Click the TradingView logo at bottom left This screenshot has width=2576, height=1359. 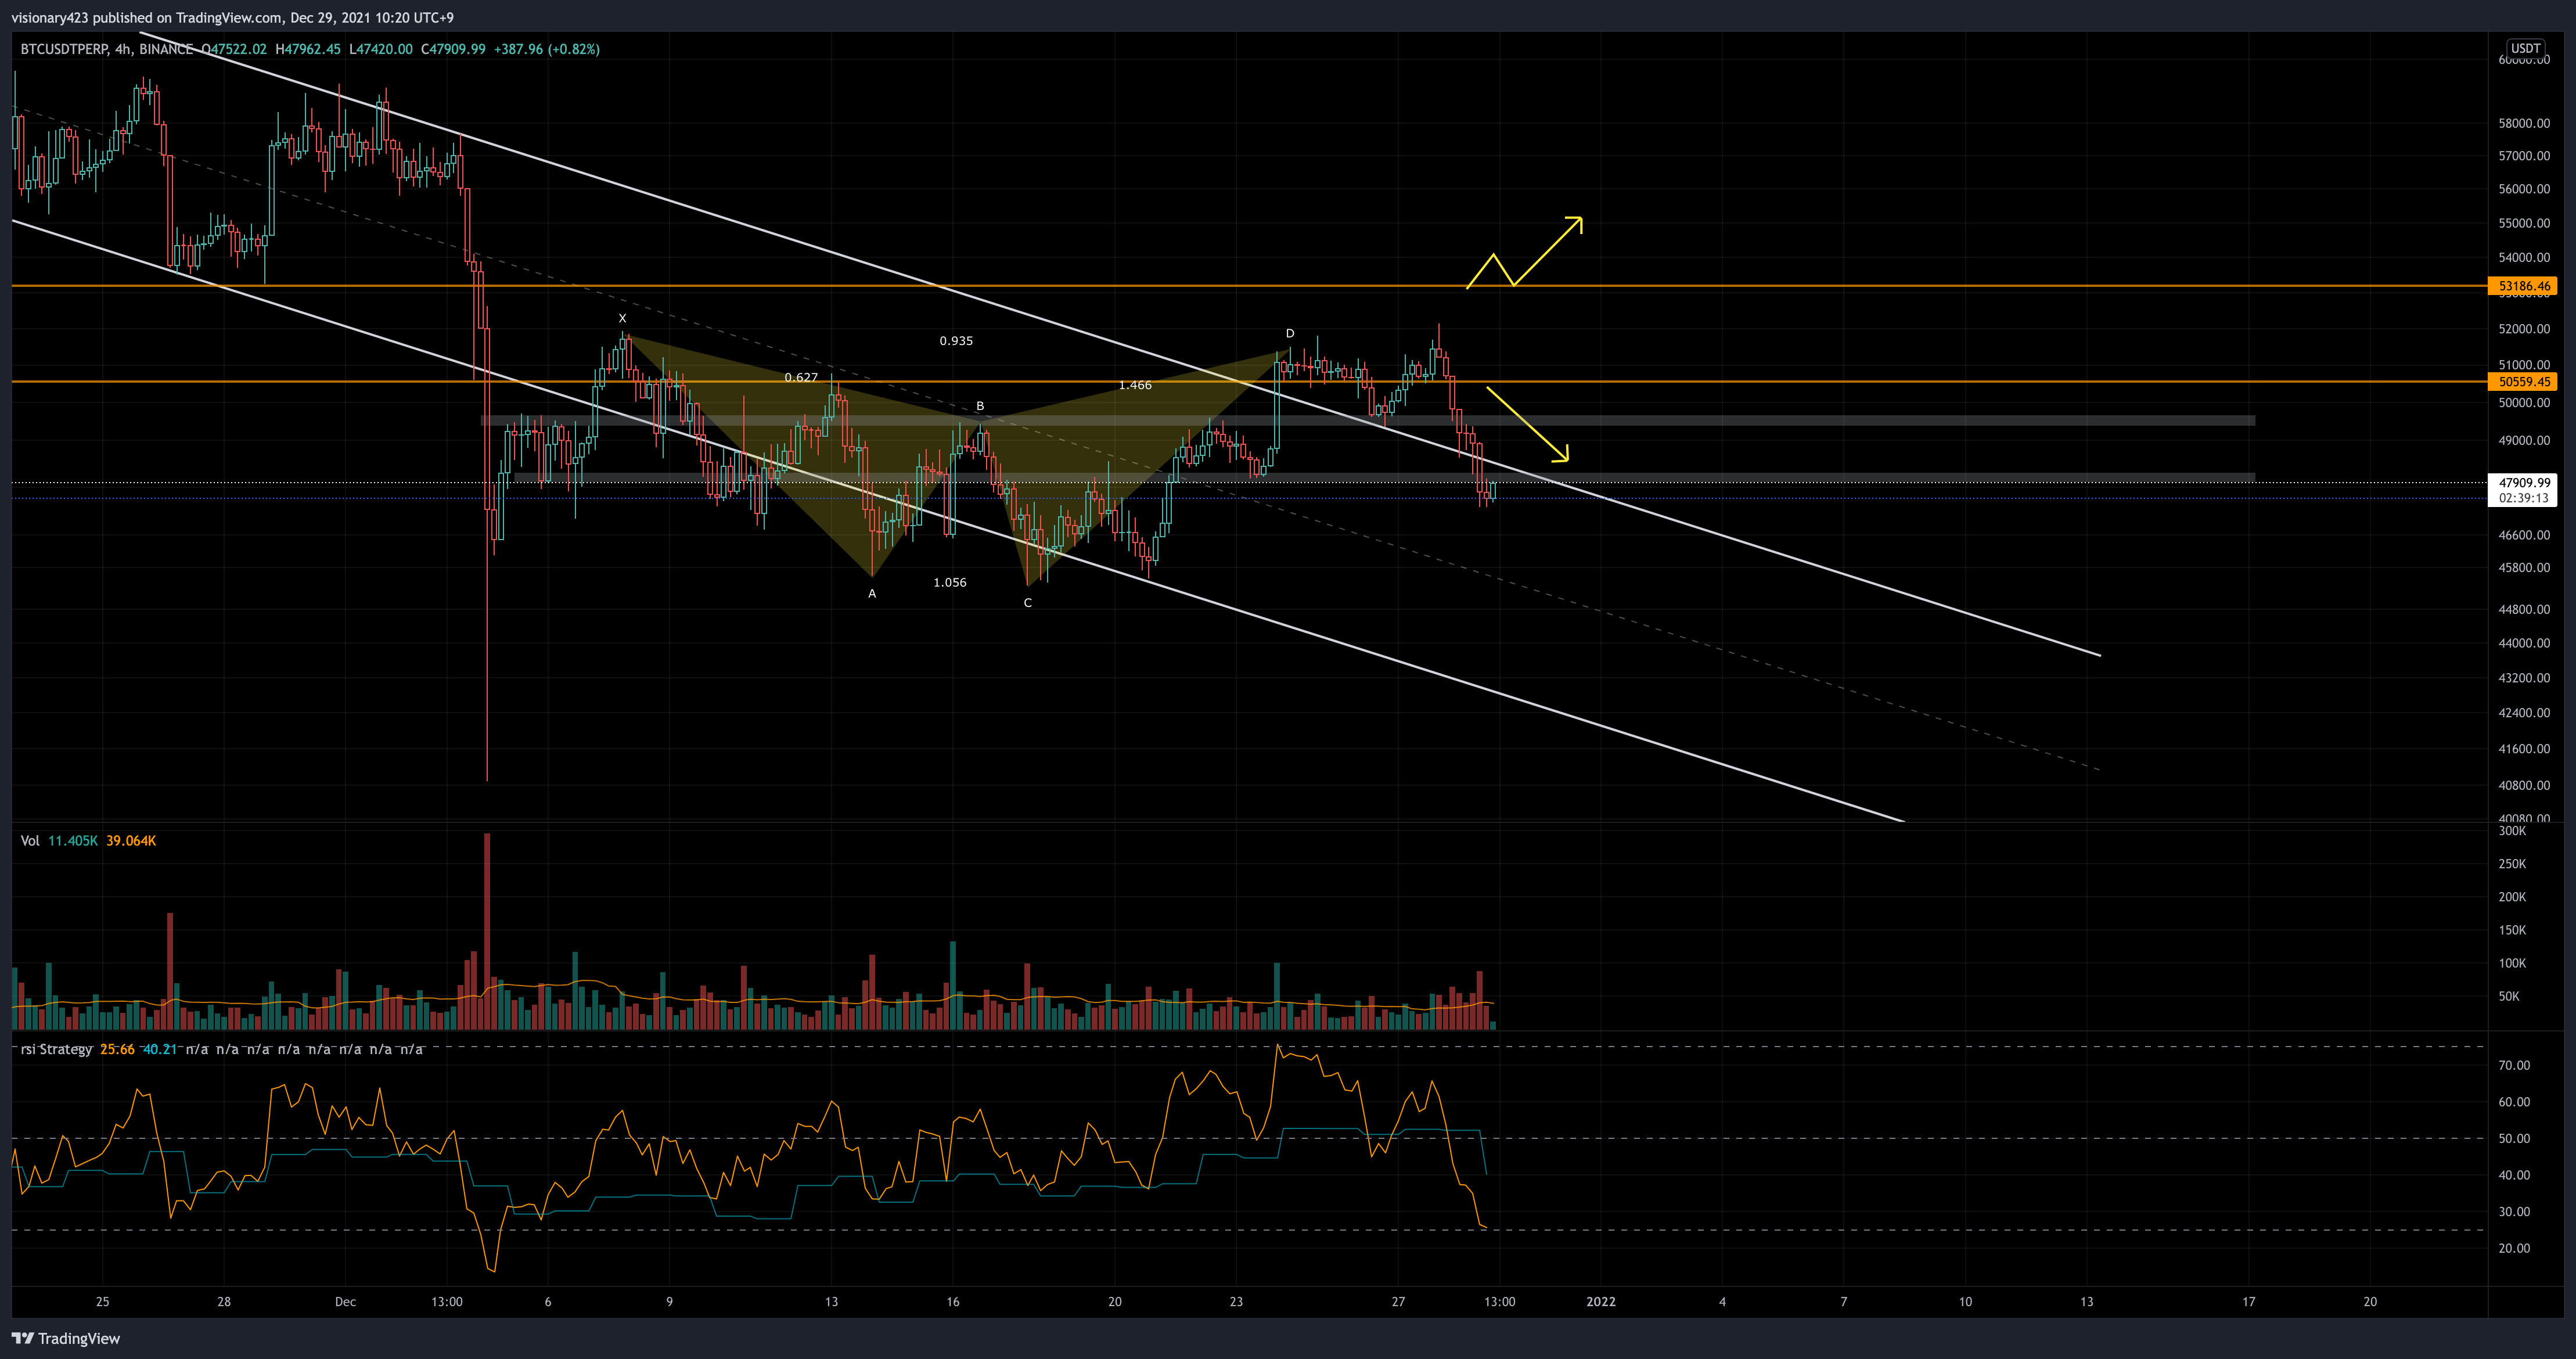coord(66,1338)
